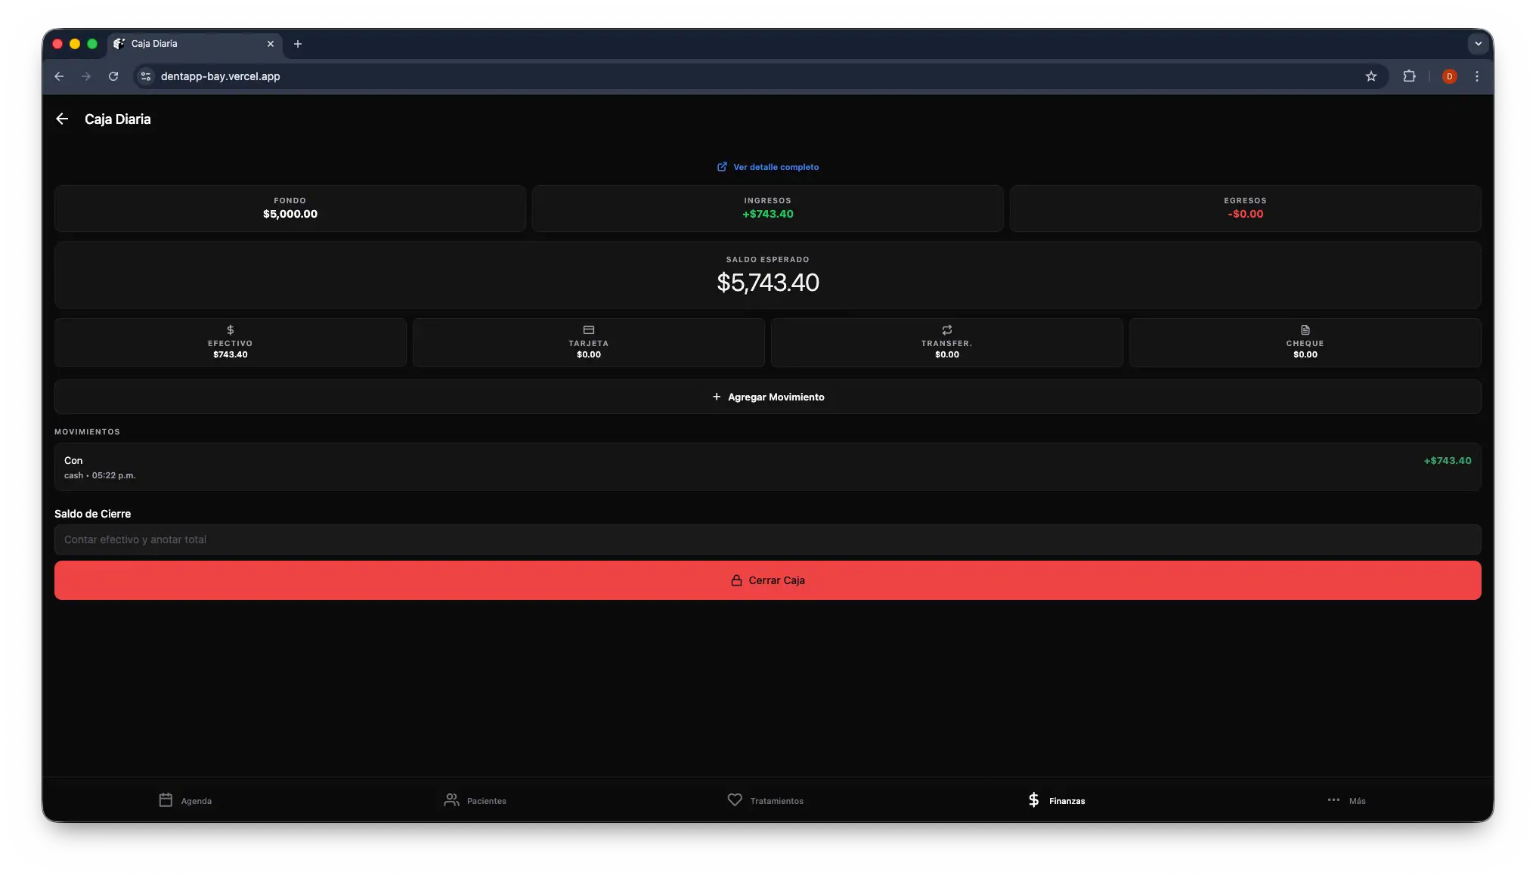Viewport: 1536px width, 878px height.
Task: Reload the page
Action: click(x=113, y=76)
